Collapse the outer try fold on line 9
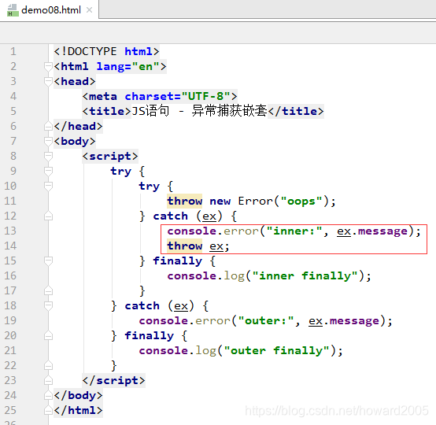The width and height of the screenshot is (436, 425). pos(48,171)
